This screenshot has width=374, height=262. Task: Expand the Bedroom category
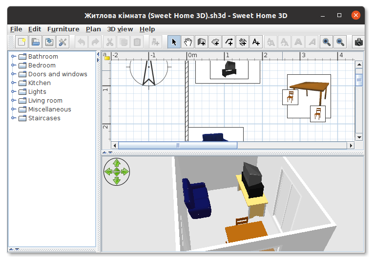(x=14, y=65)
